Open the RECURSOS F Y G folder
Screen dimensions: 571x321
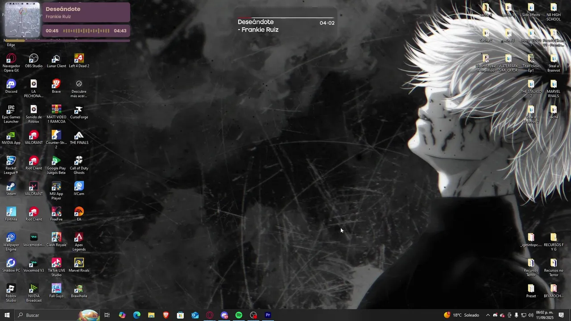tap(554, 242)
